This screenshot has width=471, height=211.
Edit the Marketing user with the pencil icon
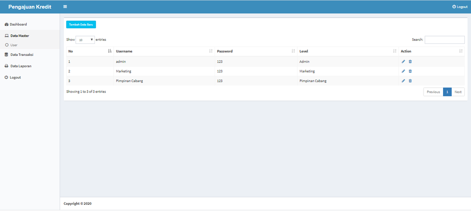[403, 71]
